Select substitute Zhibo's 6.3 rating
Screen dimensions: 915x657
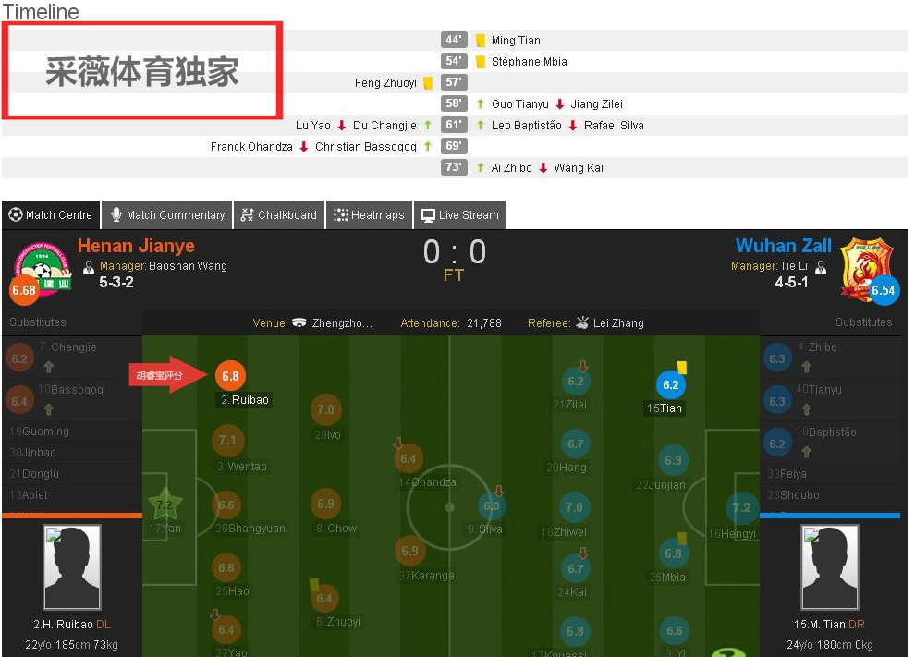(776, 359)
